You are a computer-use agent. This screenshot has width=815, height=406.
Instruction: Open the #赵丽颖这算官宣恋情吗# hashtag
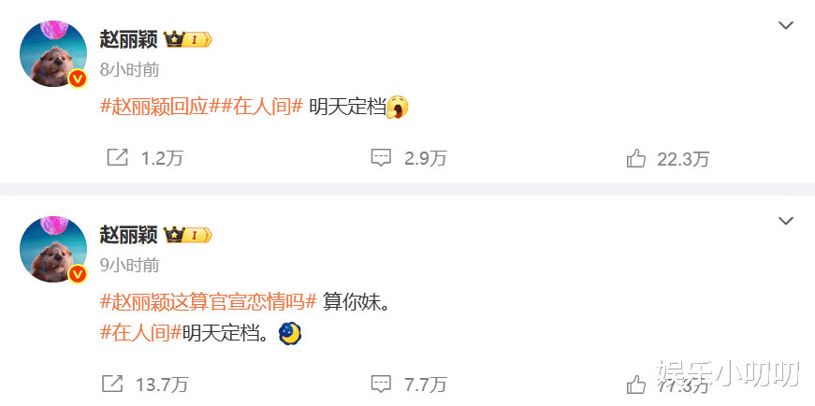[x=209, y=302]
